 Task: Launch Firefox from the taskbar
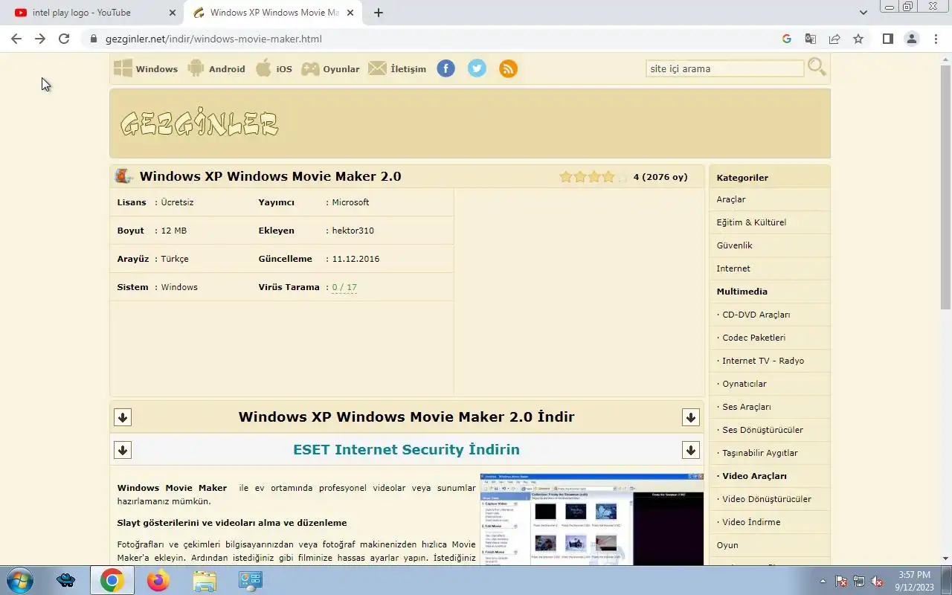coord(158,580)
